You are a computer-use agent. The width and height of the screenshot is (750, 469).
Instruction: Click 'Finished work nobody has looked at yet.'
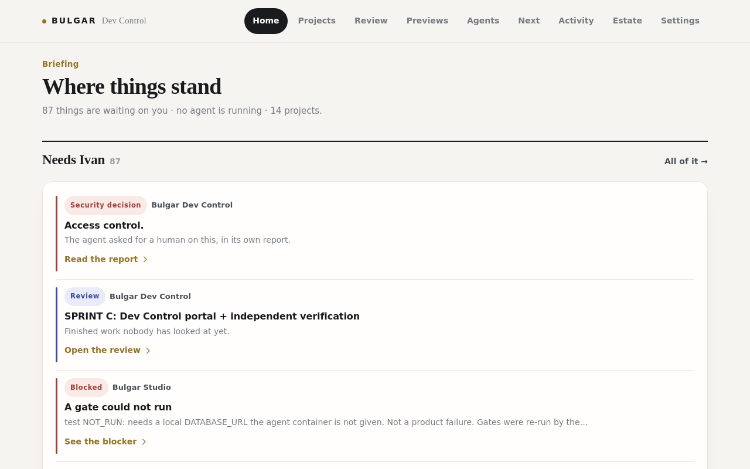[x=147, y=331]
